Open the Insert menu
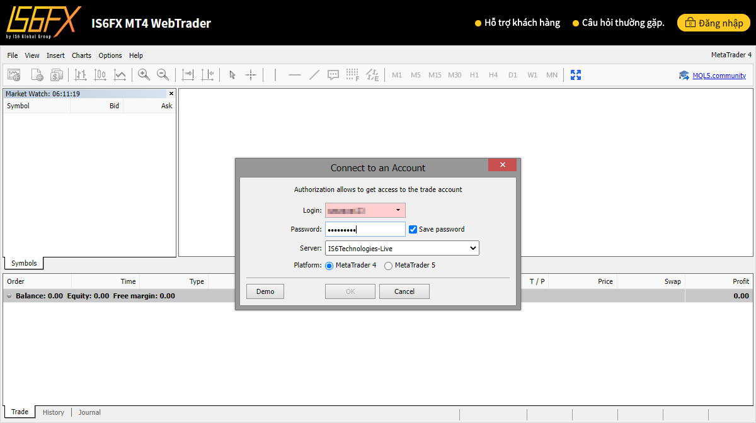This screenshot has height=423, width=756. pos(55,55)
